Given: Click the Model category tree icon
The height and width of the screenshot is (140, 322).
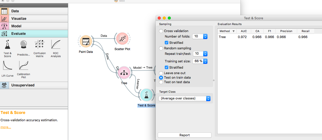Looking at the screenshot, I should tap(4, 26).
